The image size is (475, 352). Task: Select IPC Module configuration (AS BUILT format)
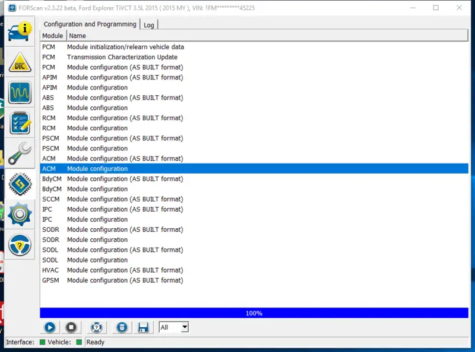(254, 209)
